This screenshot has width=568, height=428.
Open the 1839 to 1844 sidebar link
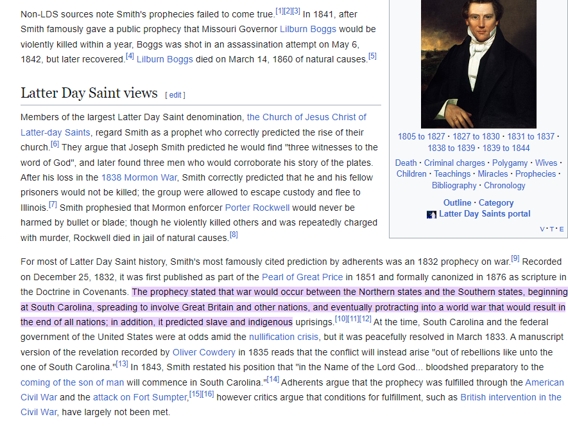(x=506, y=148)
